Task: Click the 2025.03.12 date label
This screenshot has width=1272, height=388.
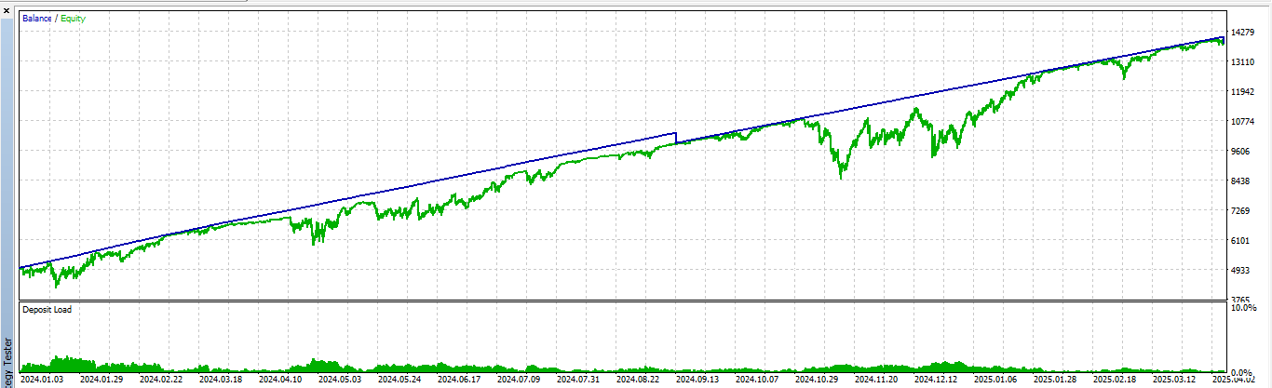Action: [x=1175, y=380]
